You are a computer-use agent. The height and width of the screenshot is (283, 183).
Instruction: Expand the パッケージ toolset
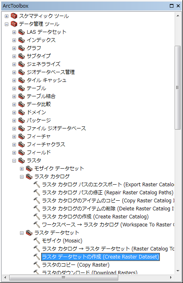pyautogui.click(x=14, y=120)
